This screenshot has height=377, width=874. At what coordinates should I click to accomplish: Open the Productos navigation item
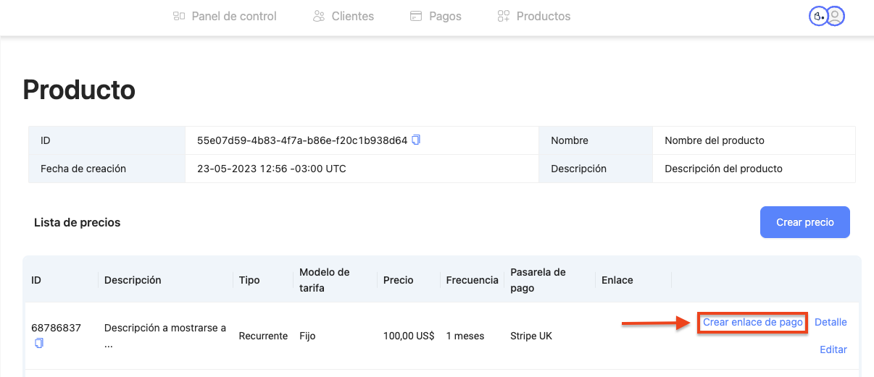534,16
